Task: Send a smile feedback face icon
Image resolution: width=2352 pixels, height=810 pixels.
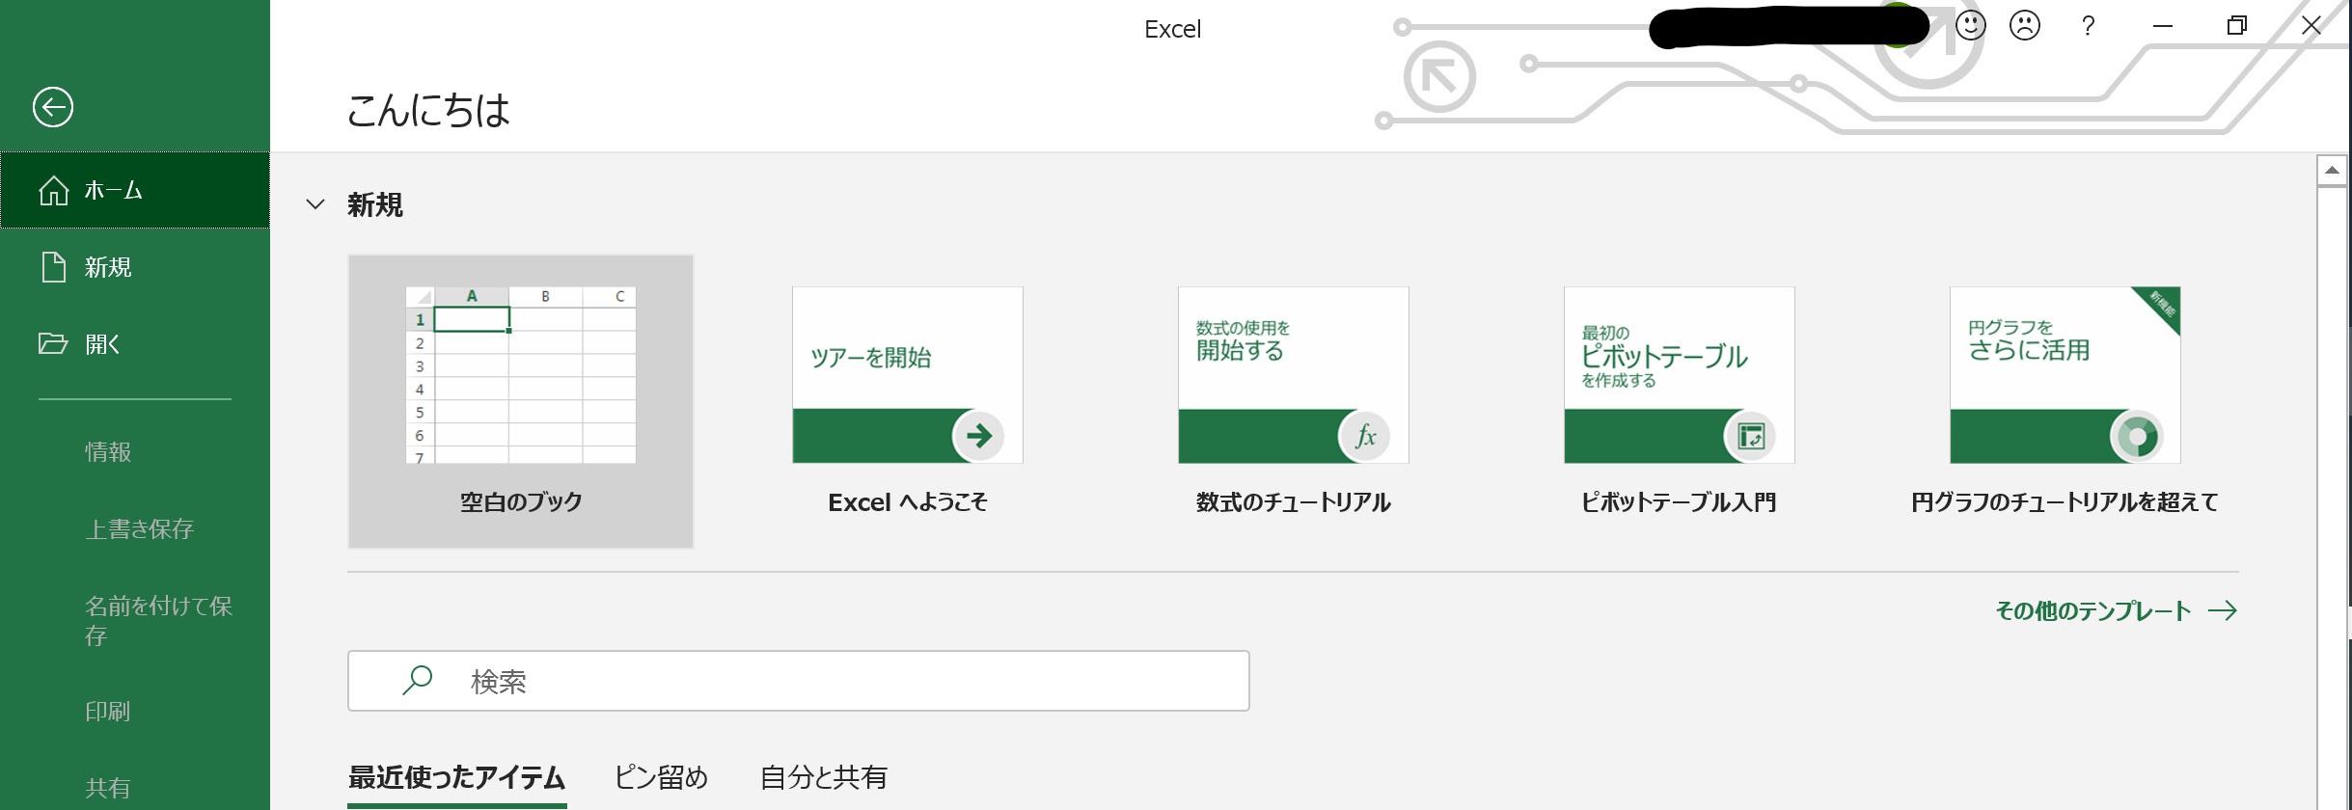Action: (x=1971, y=25)
